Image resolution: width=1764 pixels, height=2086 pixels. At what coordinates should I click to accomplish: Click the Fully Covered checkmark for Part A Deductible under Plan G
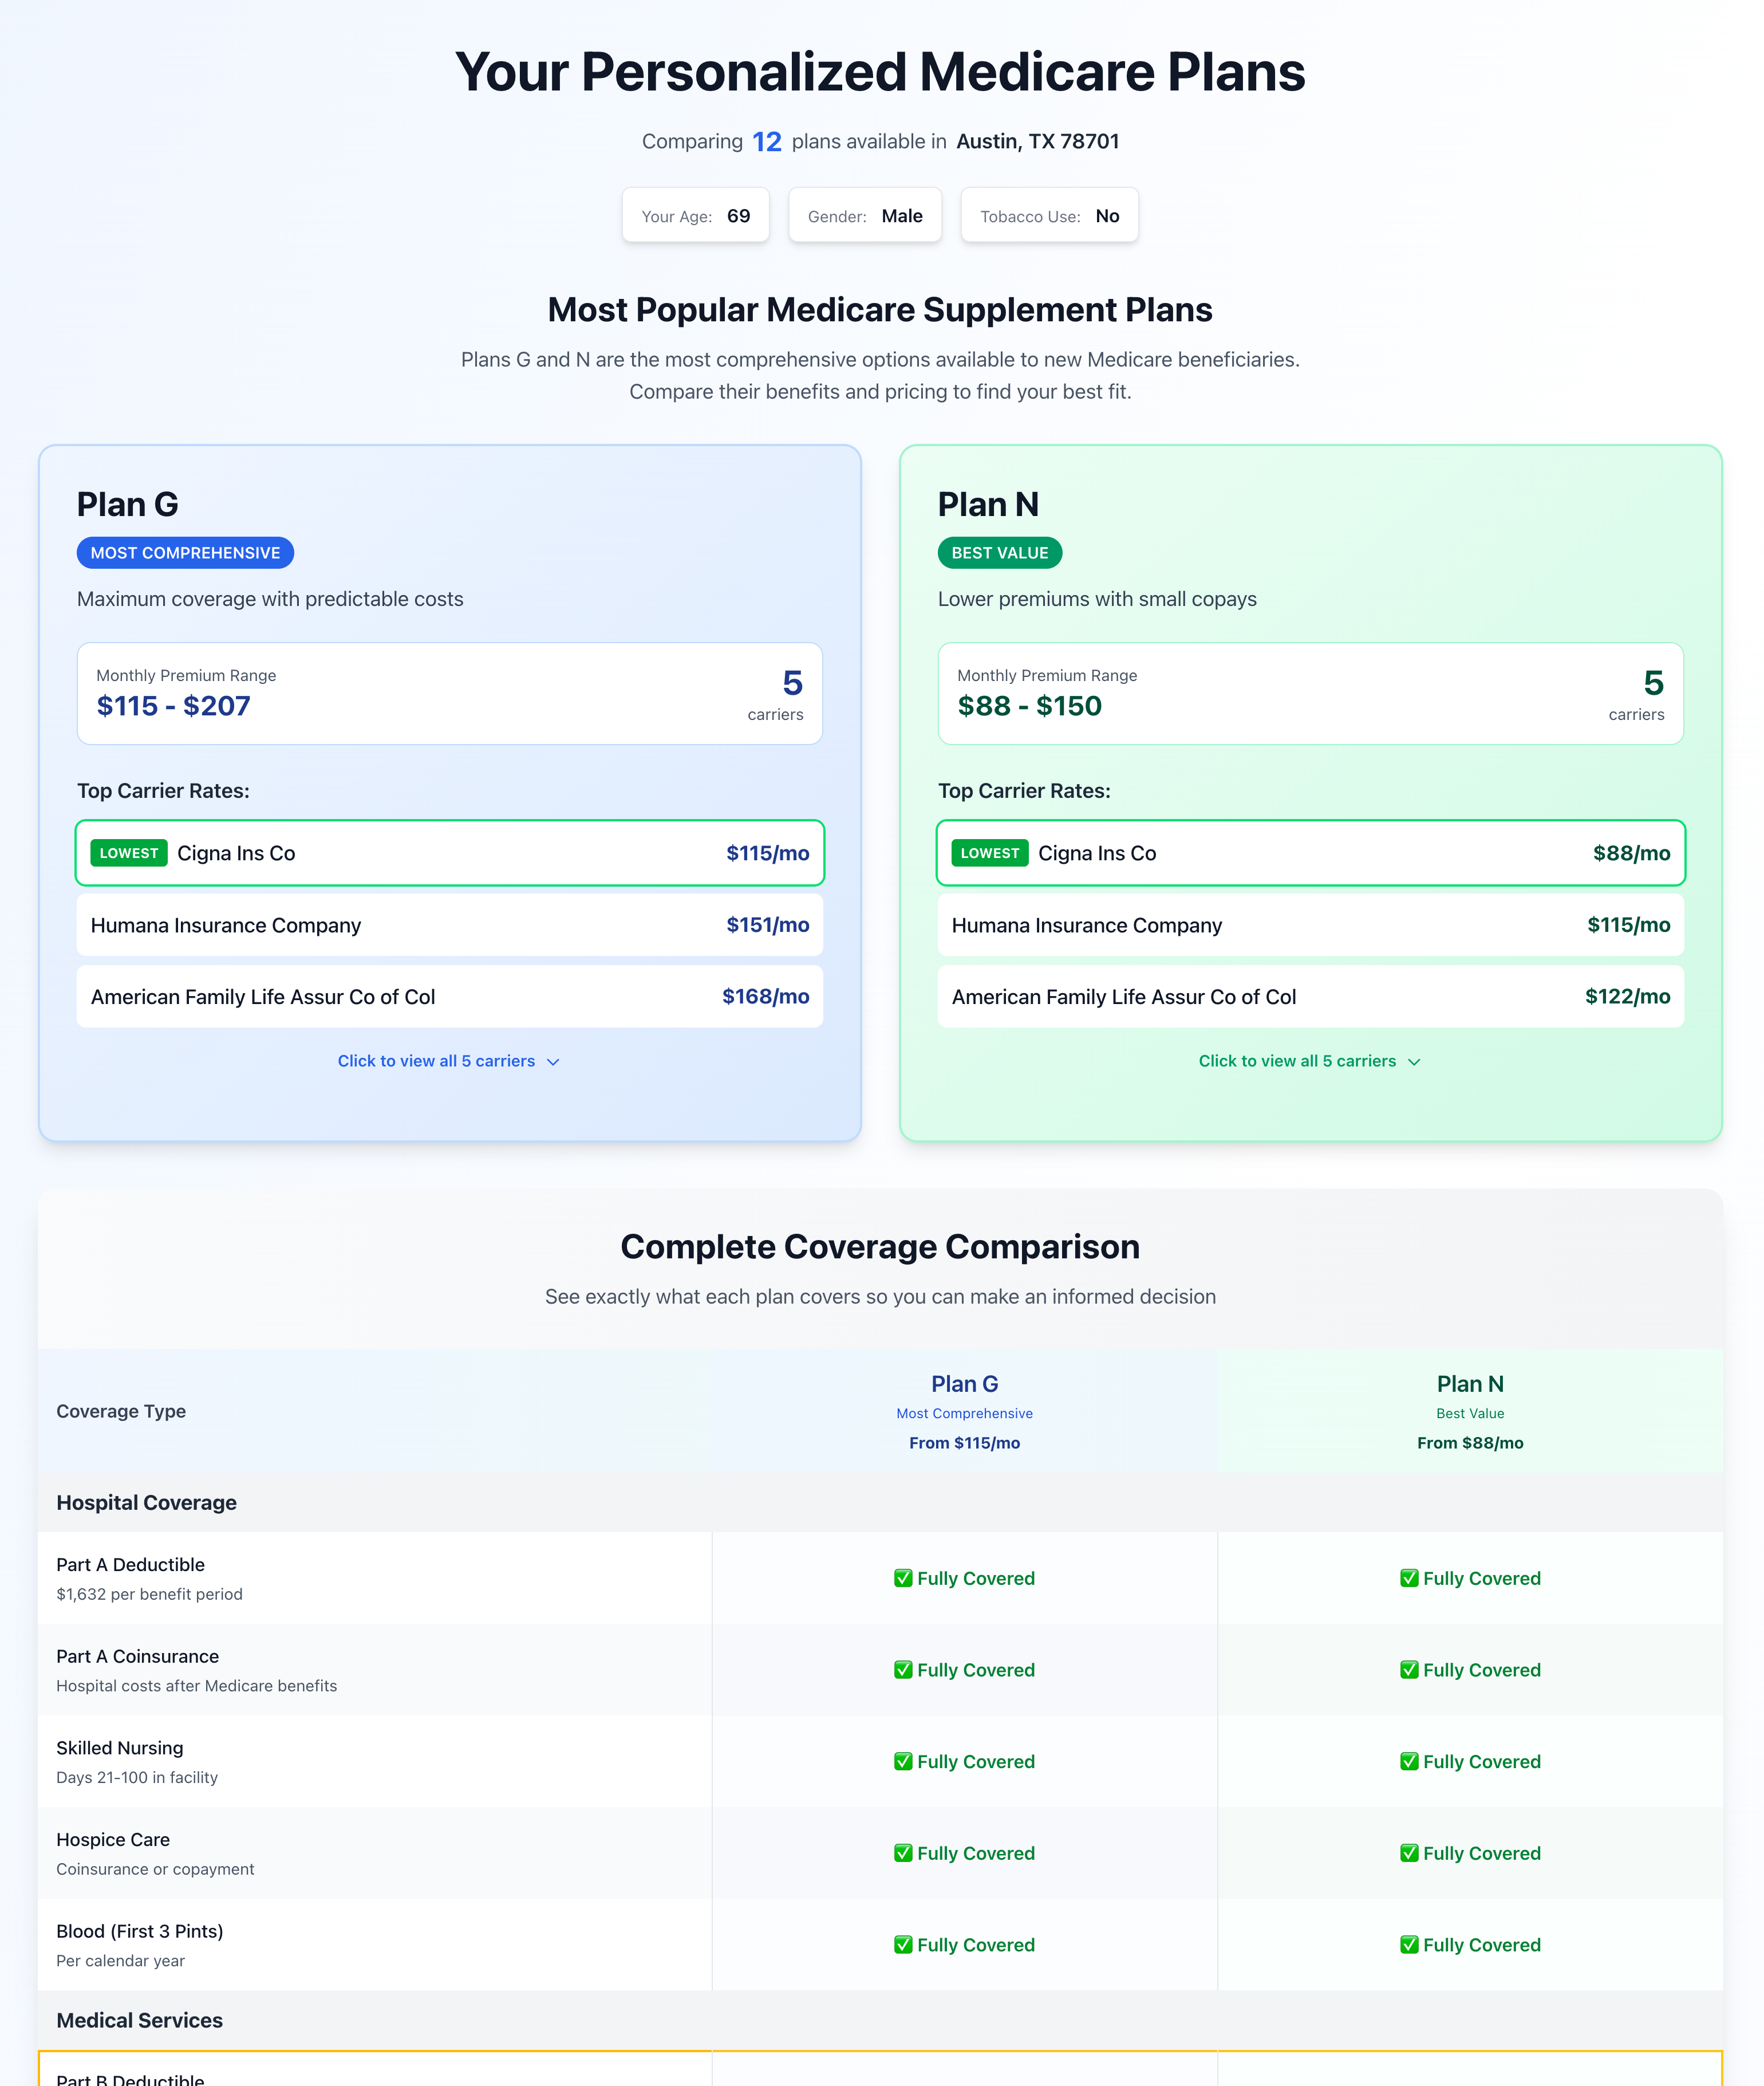click(903, 1578)
